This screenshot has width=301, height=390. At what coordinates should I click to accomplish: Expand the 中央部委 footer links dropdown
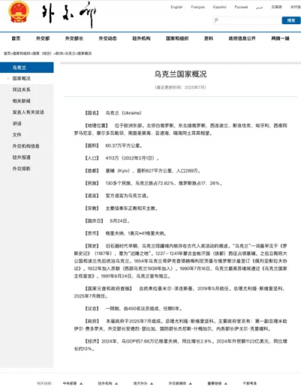73,383
